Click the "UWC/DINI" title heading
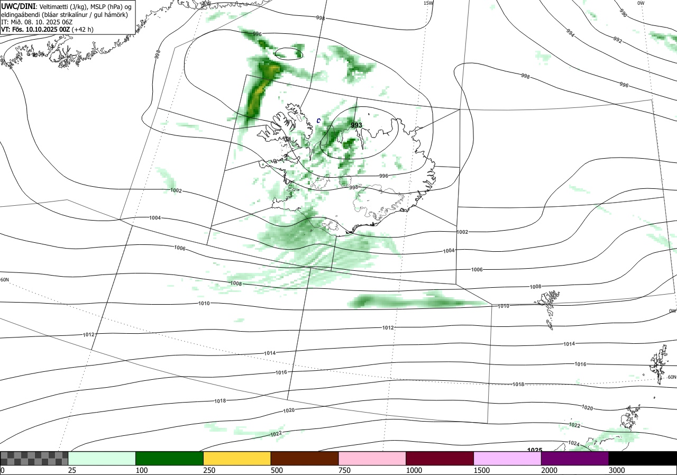Viewport: 677px width, 475px height. click(x=19, y=5)
